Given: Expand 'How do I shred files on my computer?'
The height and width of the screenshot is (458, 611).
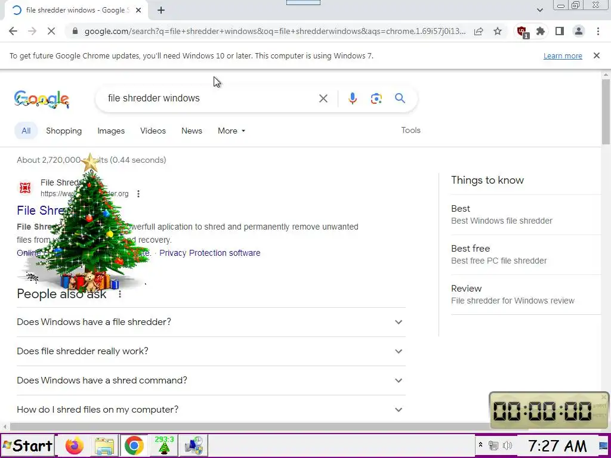Looking at the screenshot, I should 211,410.
